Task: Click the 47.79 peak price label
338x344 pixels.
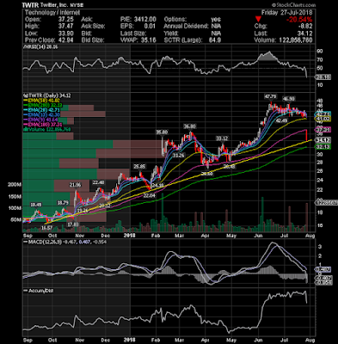Action: coord(270,96)
